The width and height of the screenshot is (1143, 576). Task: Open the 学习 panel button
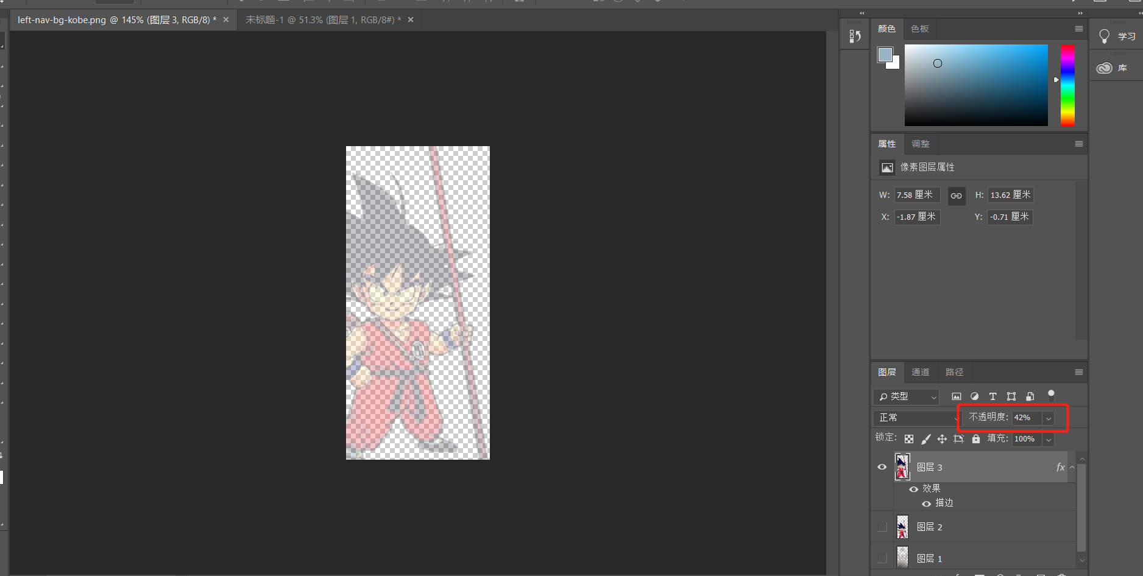[1116, 37]
